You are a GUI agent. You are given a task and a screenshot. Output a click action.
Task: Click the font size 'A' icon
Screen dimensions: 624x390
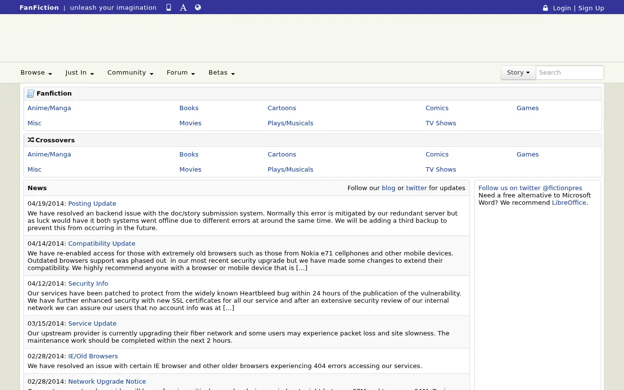(x=183, y=7)
